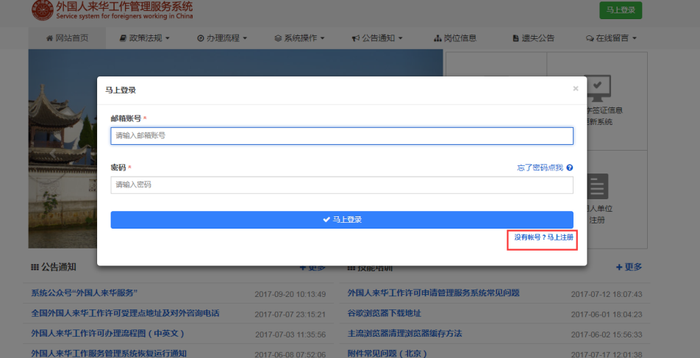Image resolution: width=700 pixels, height=358 pixels.
Task: Click into the 密码 password field
Action: pyautogui.click(x=342, y=185)
